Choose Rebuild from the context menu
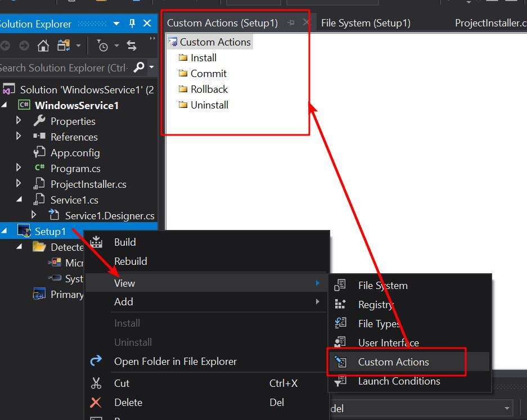Viewport: 527px width, 420px height. click(207, 261)
